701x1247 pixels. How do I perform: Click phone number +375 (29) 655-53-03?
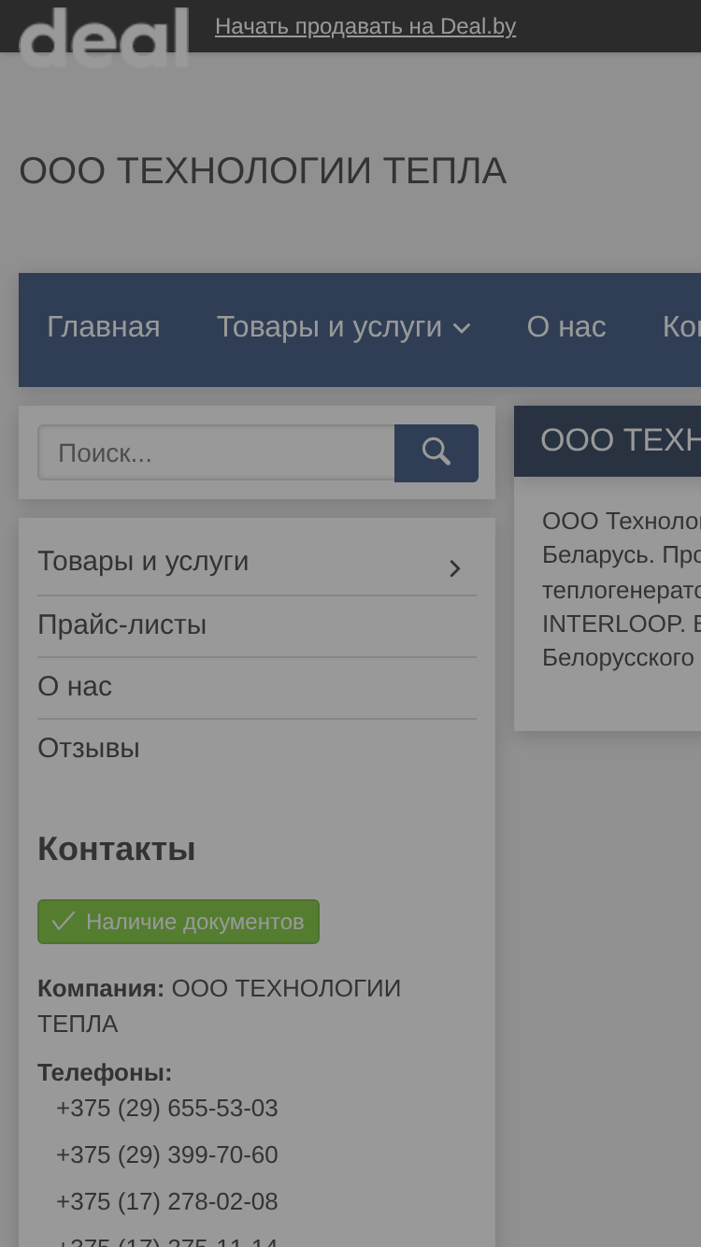[x=167, y=1109]
